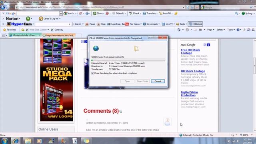Click the AutoFill button in Google toolbar
This screenshot has width=256, height=144.
(166, 13)
